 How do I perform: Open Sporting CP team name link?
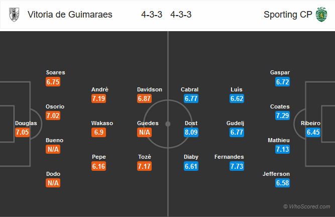[x=288, y=15]
